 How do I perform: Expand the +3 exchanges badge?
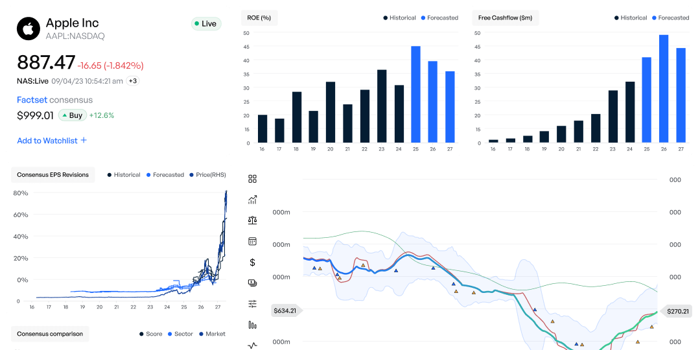pos(132,81)
